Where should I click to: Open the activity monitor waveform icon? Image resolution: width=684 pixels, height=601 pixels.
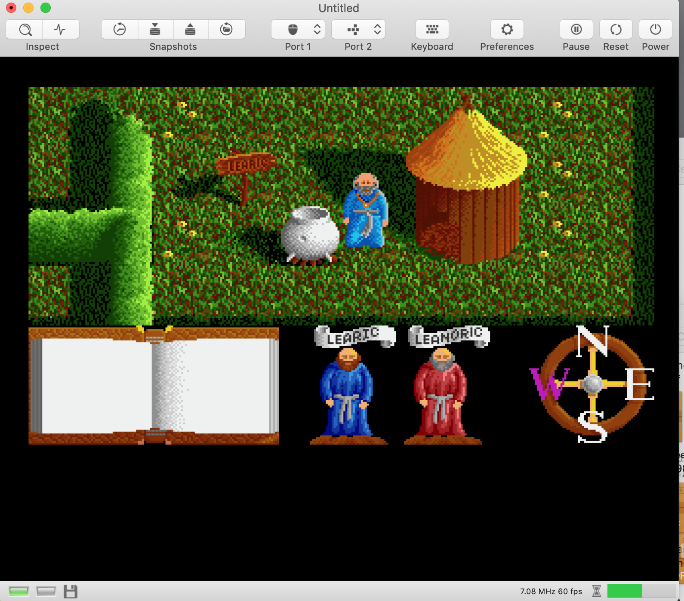(60, 29)
